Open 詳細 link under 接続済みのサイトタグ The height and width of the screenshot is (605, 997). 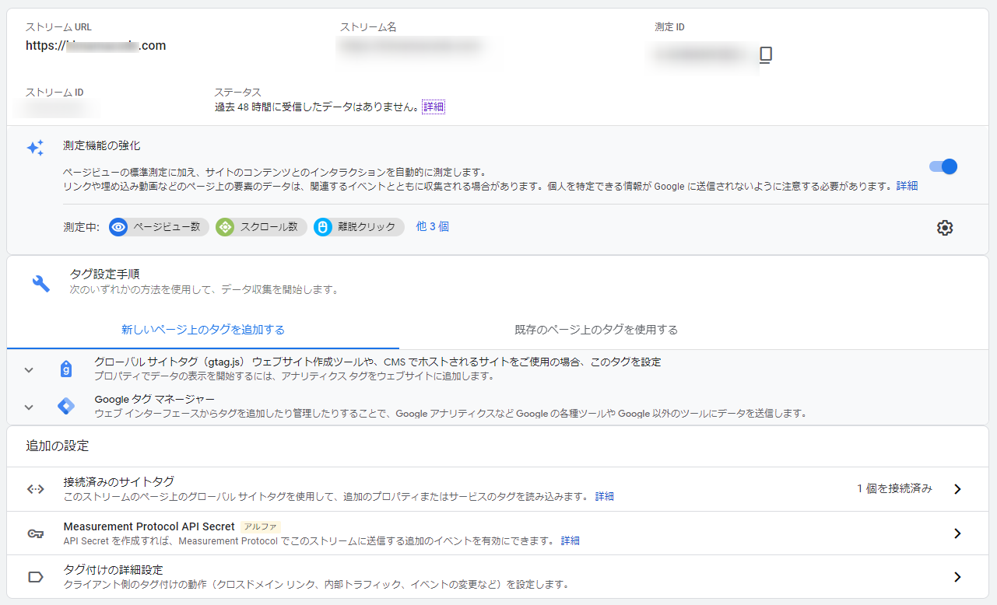click(605, 496)
